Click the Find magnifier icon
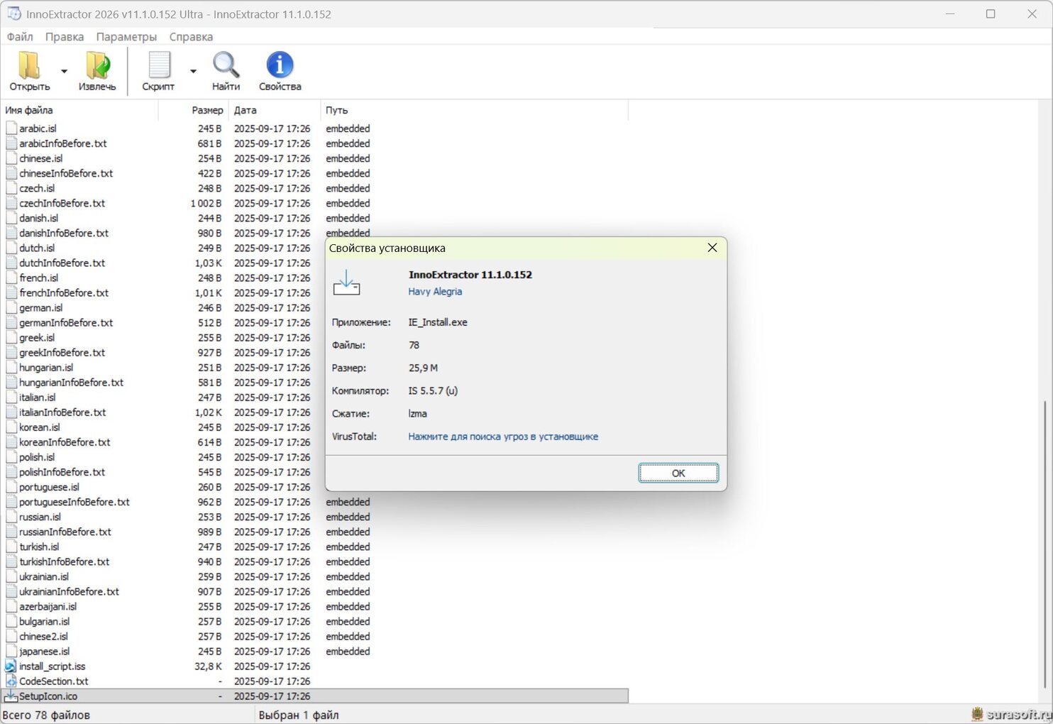 pos(226,66)
